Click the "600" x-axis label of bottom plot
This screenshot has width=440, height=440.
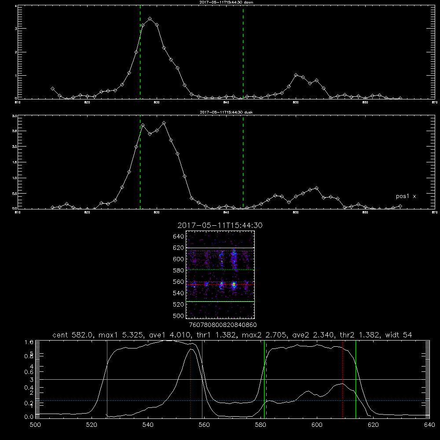pyautogui.click(x=317, y=425)
